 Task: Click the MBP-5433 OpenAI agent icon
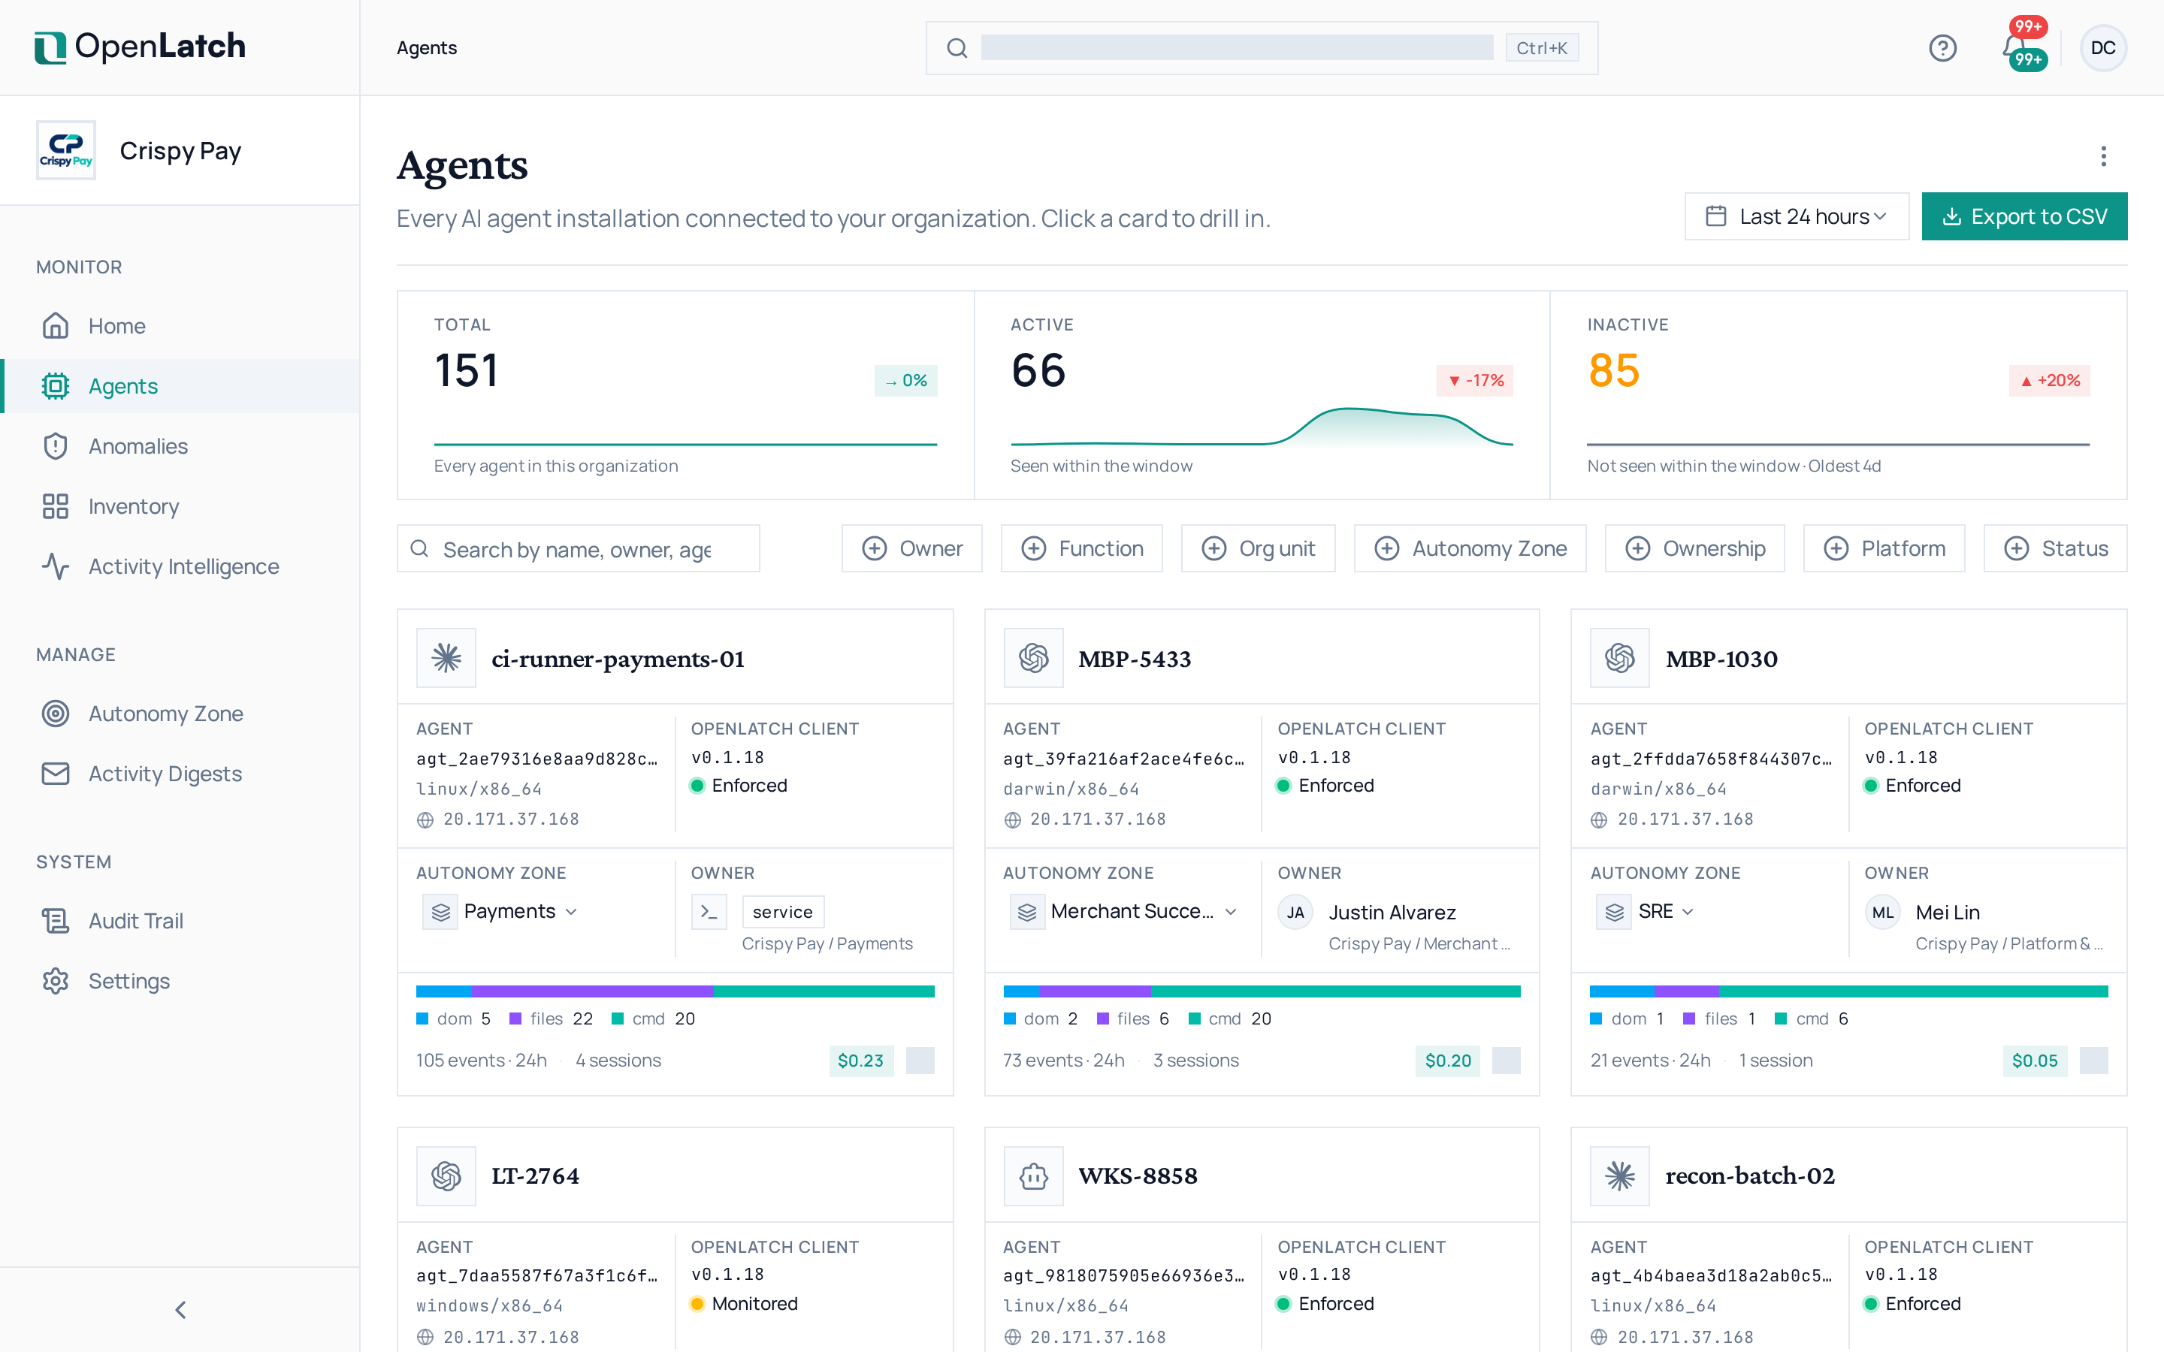pyautogui.click(x=1034, y=658)
